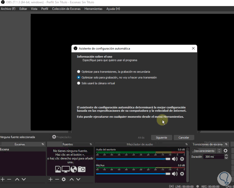This screenshot has width=234, height=188.
Task: Open the Vista menu
Action: (34, 9)
